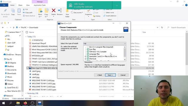The image size is (188, 106).
Task: Open Easy access dropdown
Action: point(77,12)
